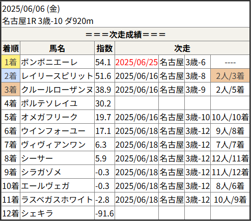Click the red date 2025/06/25
The image size is (251, 221).
136,62
